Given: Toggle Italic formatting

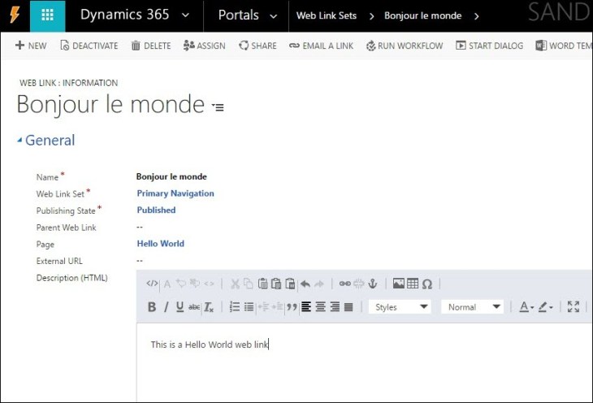Looking at the screenshot, I should [x=166, y=307].
